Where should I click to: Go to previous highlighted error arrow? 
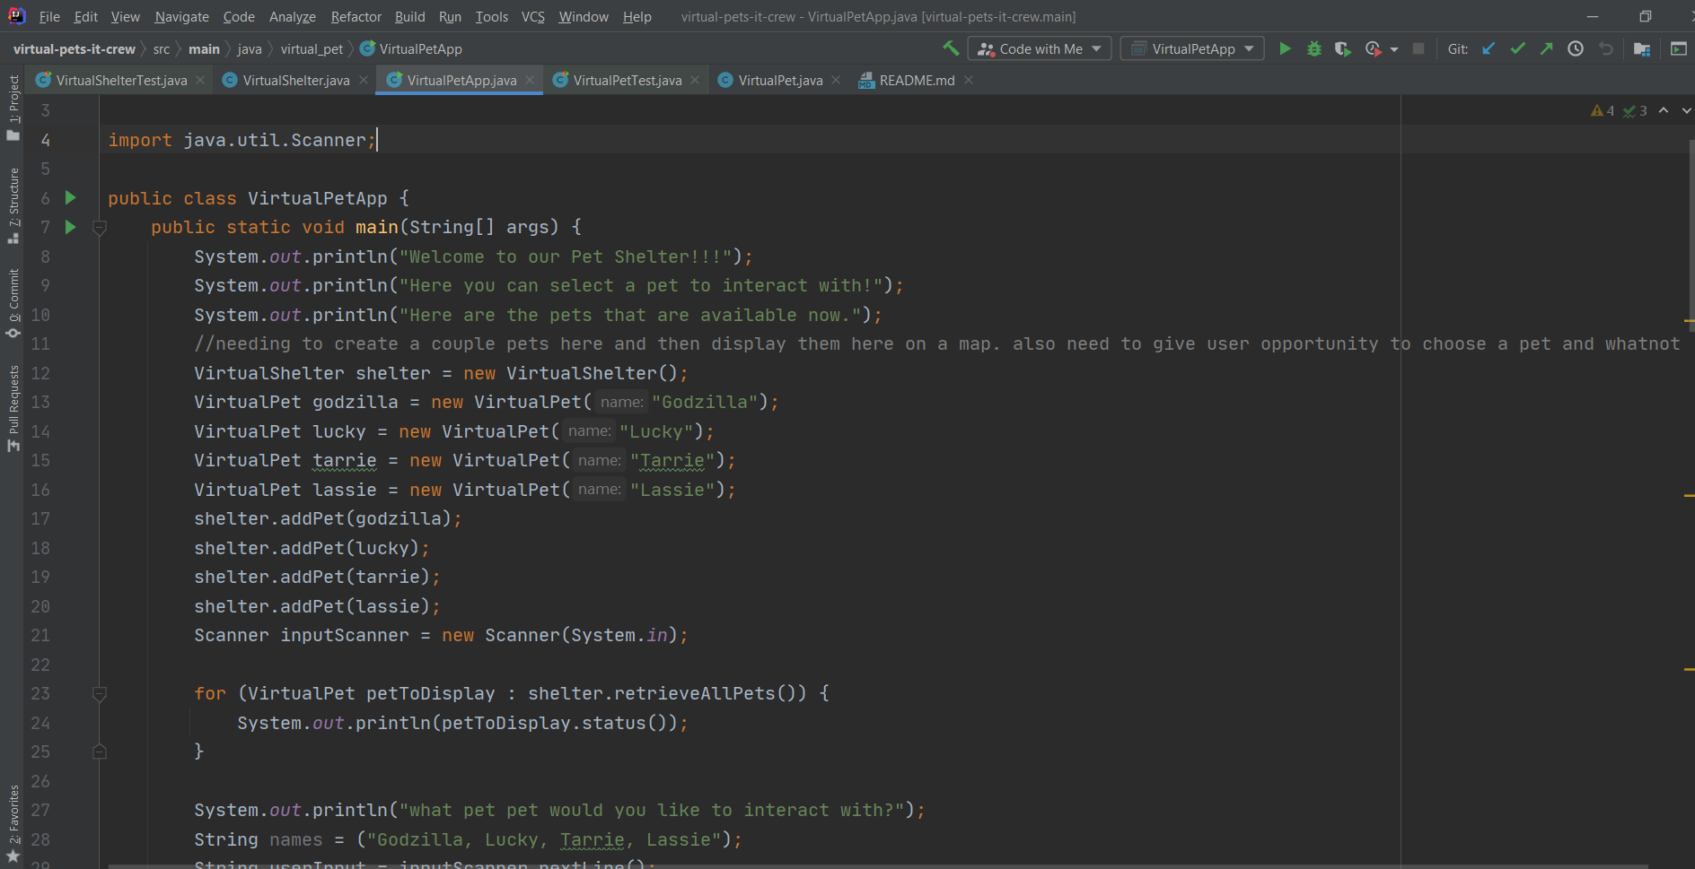[x=1664, y=110]
